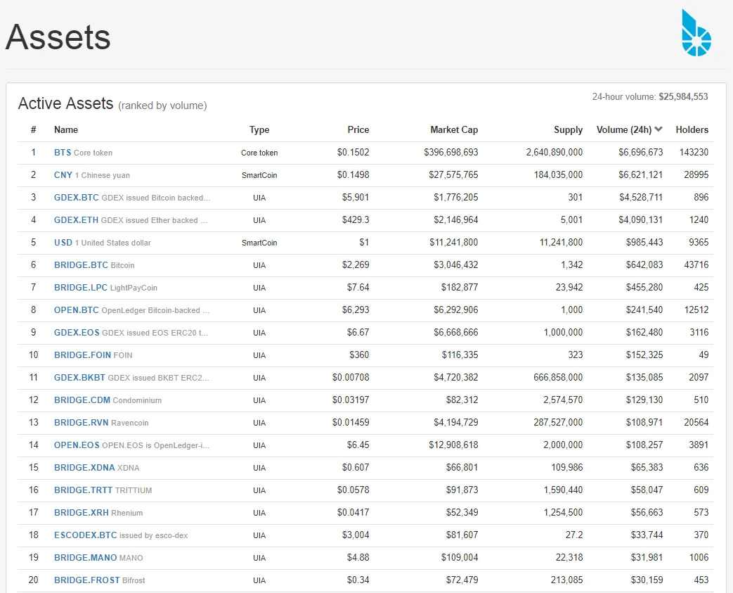Click BRIDGE.FROST volume $30,159
The width and height of the screenshot is (733, 593).
click(647, 580)
